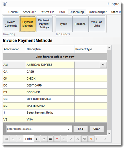
Task: Go to last record in navigator
Action: (x=51, y=139)
